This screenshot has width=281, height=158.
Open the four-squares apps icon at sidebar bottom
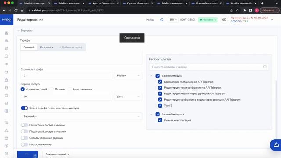[7, 154]
